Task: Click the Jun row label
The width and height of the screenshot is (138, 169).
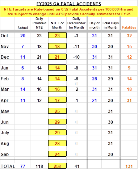Action: pyautogui.click(x=5, y=122)
